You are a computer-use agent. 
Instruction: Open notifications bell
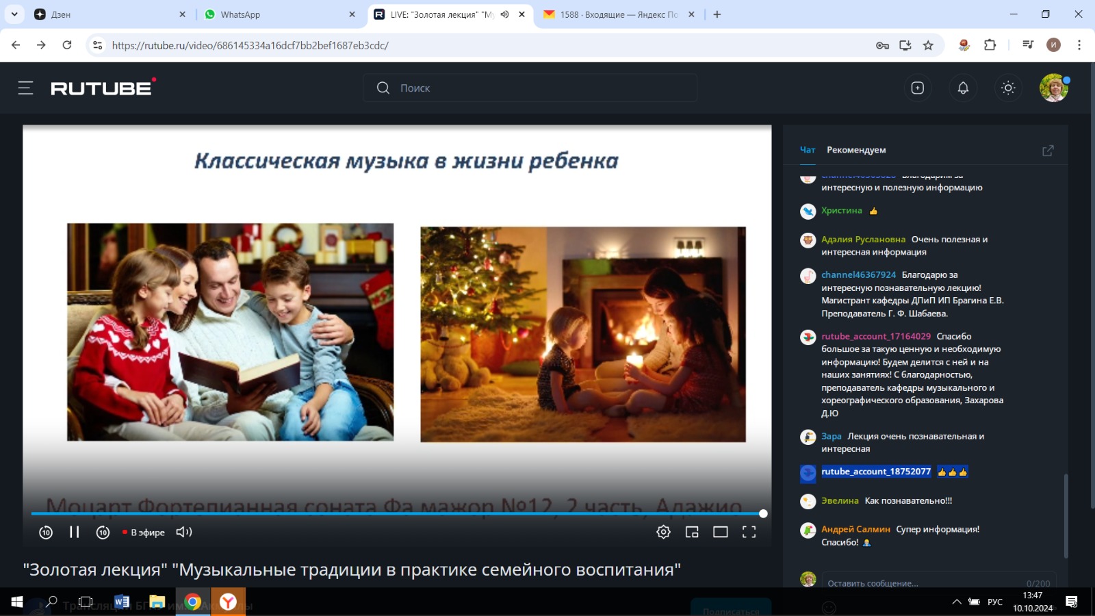963,88
